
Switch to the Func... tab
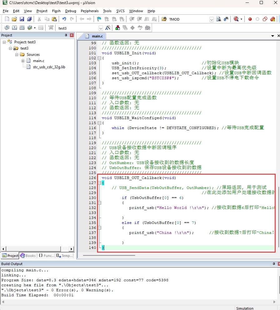47,256
